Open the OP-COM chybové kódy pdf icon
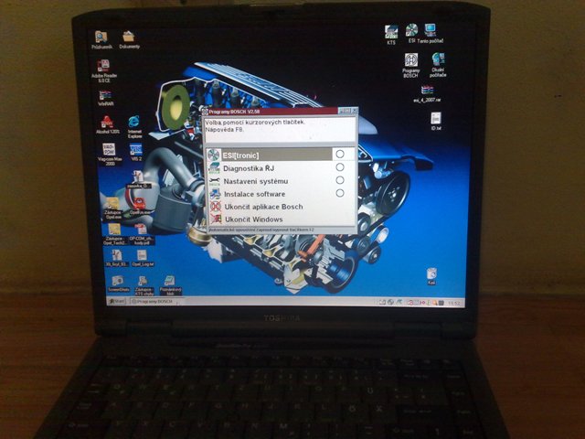Screen dimensions: 585x439 (x=141, y=229)
